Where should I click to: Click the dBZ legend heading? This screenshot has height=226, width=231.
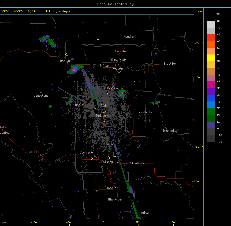click(x=217, y=14)
